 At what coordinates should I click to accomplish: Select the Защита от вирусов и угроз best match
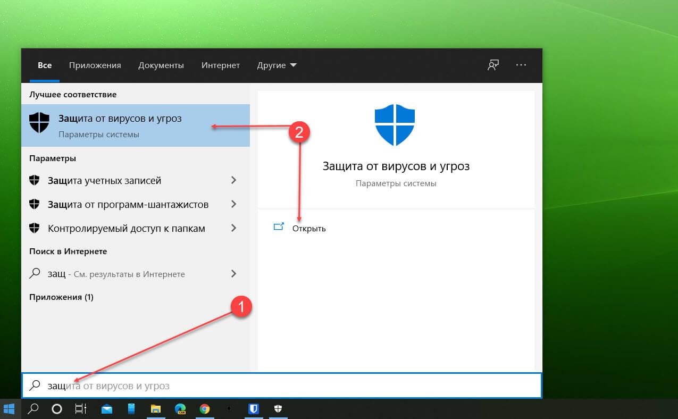(x=136, y=125)
